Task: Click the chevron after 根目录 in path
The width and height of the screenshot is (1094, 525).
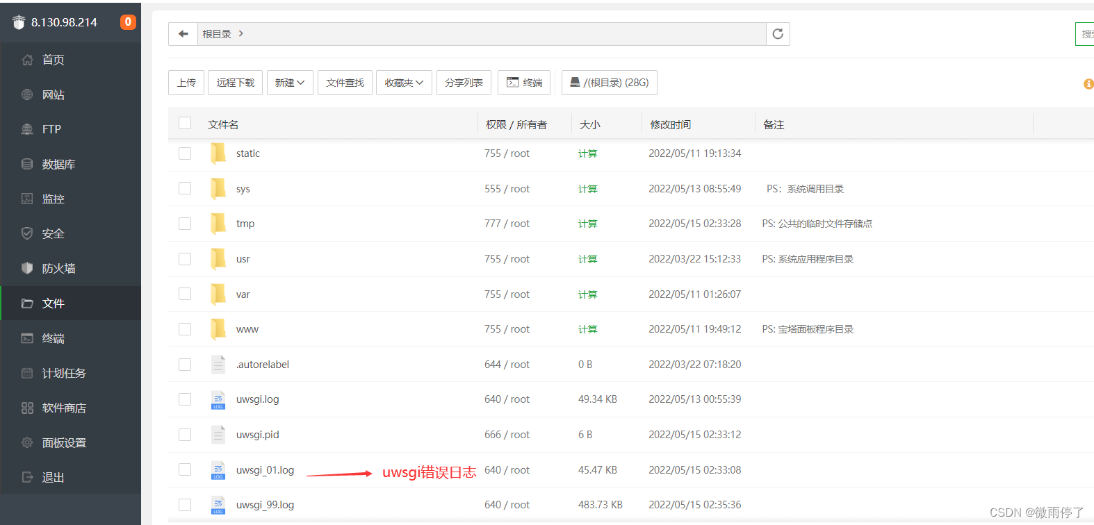Action: point(241,33)
